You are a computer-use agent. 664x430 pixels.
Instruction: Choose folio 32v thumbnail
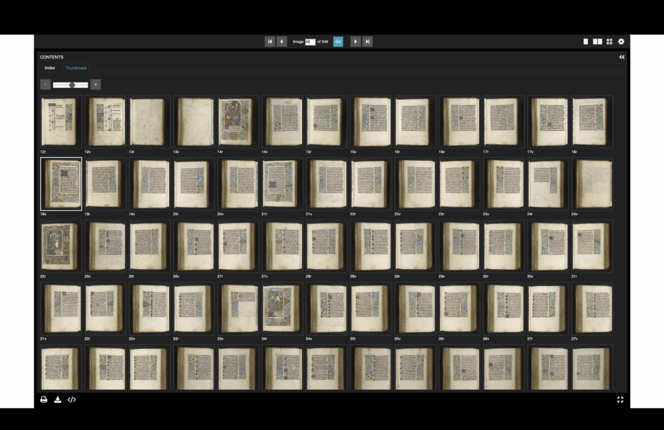pyautogui.click(x=150, y=309)
